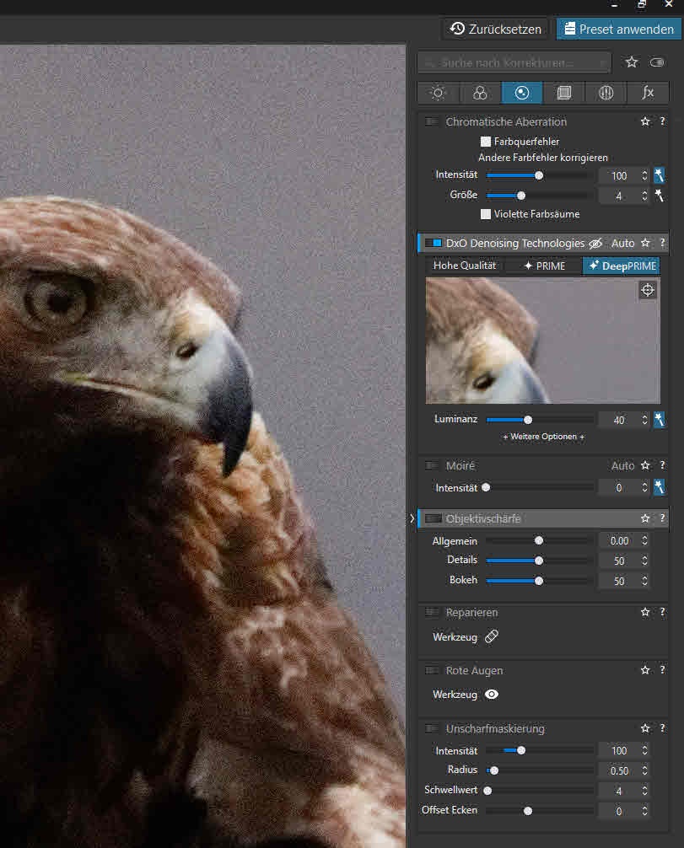Open the fx effects tab
The height and width of the screenshot is (848, 684).
point(648,94)
